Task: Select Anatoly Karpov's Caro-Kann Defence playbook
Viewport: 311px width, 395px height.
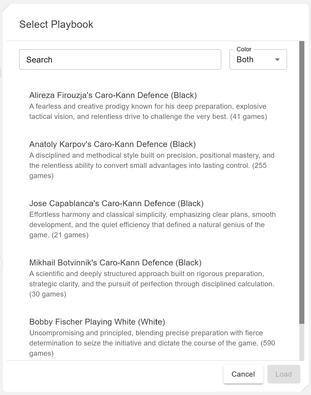Action: coord(112,144)
